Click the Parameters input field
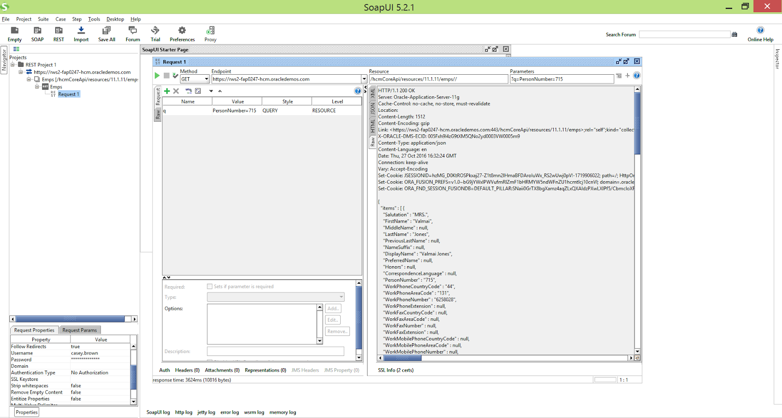782x418 pixels. coord(562,79)
